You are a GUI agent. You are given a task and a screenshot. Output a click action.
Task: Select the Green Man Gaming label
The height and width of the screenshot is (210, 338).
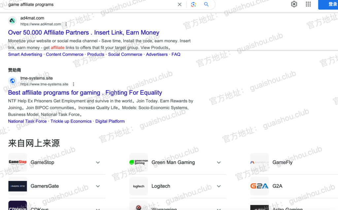pos(173,163)
